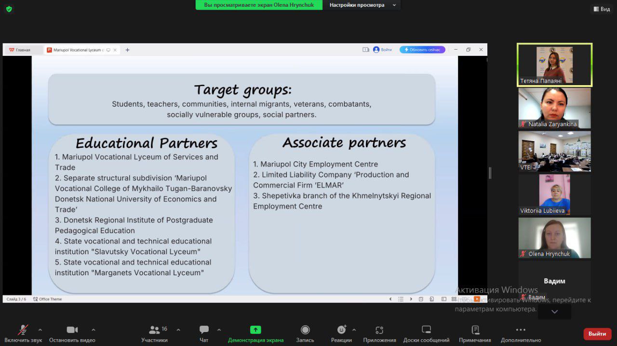Image resolution: width=617 pixels, height=346 pixels.
Task: Show more participants with down chevron
Action: (554, 312)
